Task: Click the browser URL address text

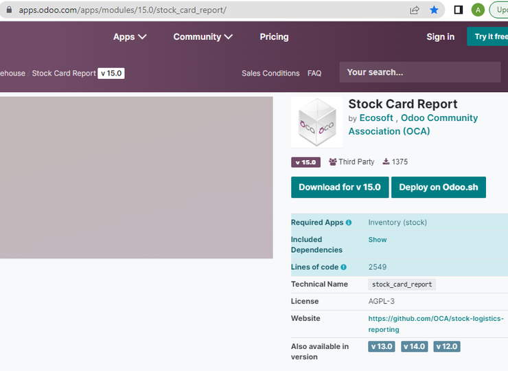Action: (x=122, y=10)
